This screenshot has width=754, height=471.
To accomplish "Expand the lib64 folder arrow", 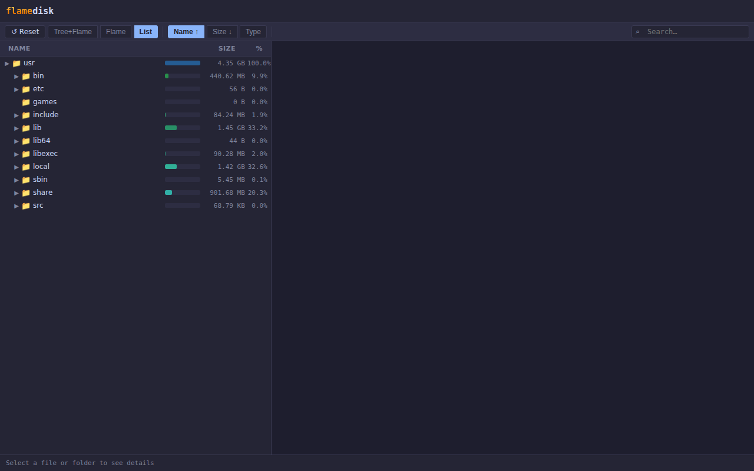I will tap(16, 141).
